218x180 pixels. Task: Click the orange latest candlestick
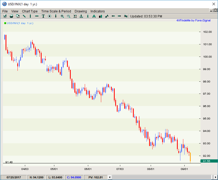(190, 157)
